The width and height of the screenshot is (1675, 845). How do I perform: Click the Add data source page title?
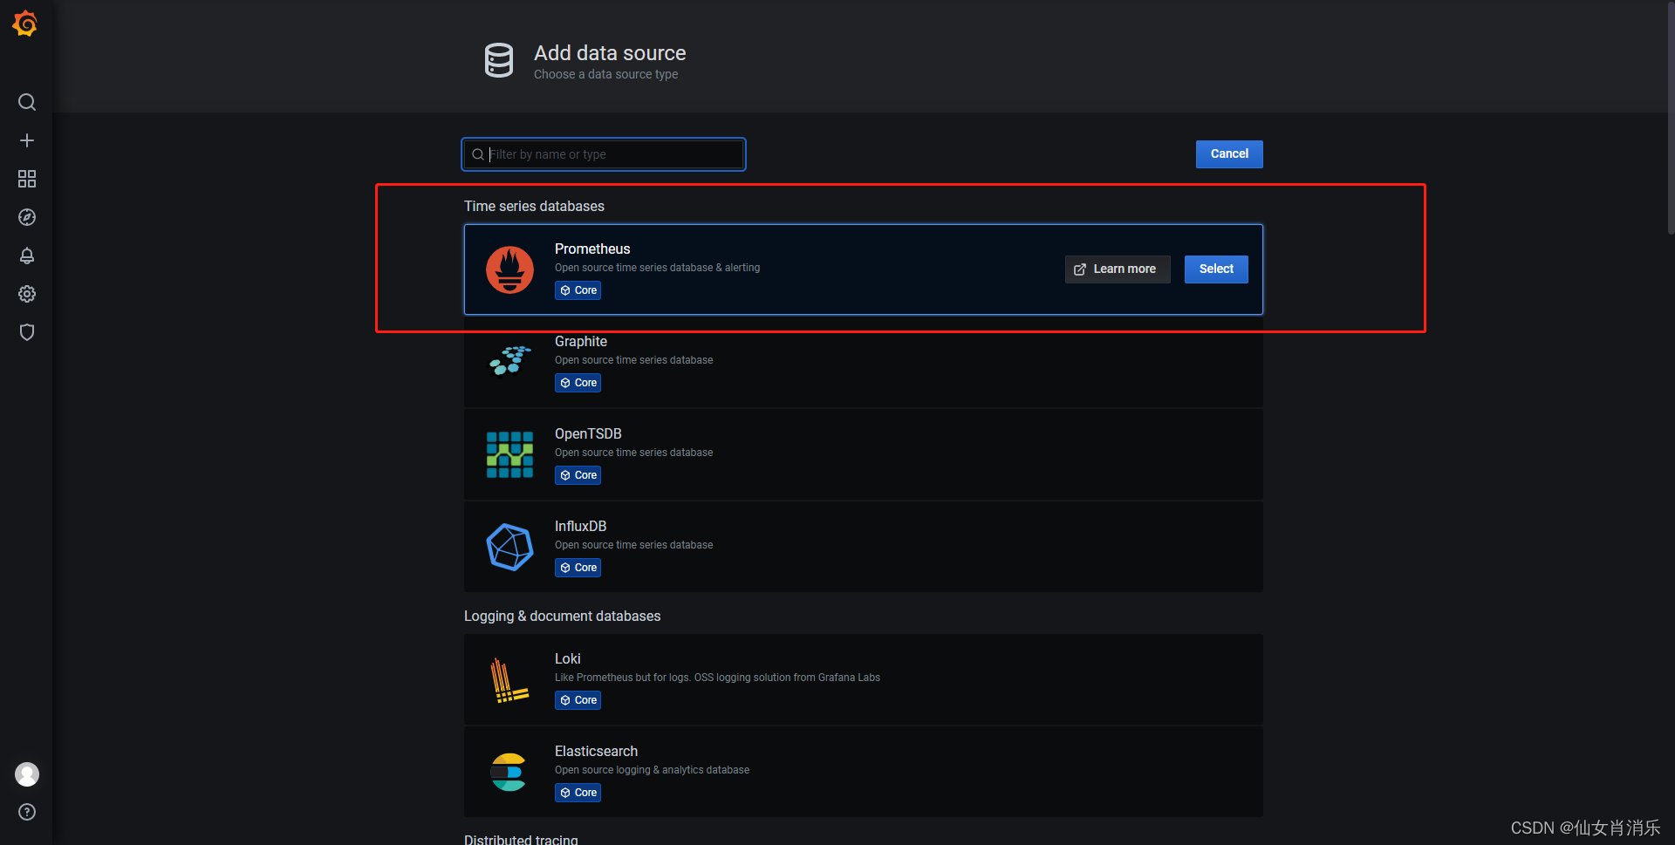[x=610, y=53]
